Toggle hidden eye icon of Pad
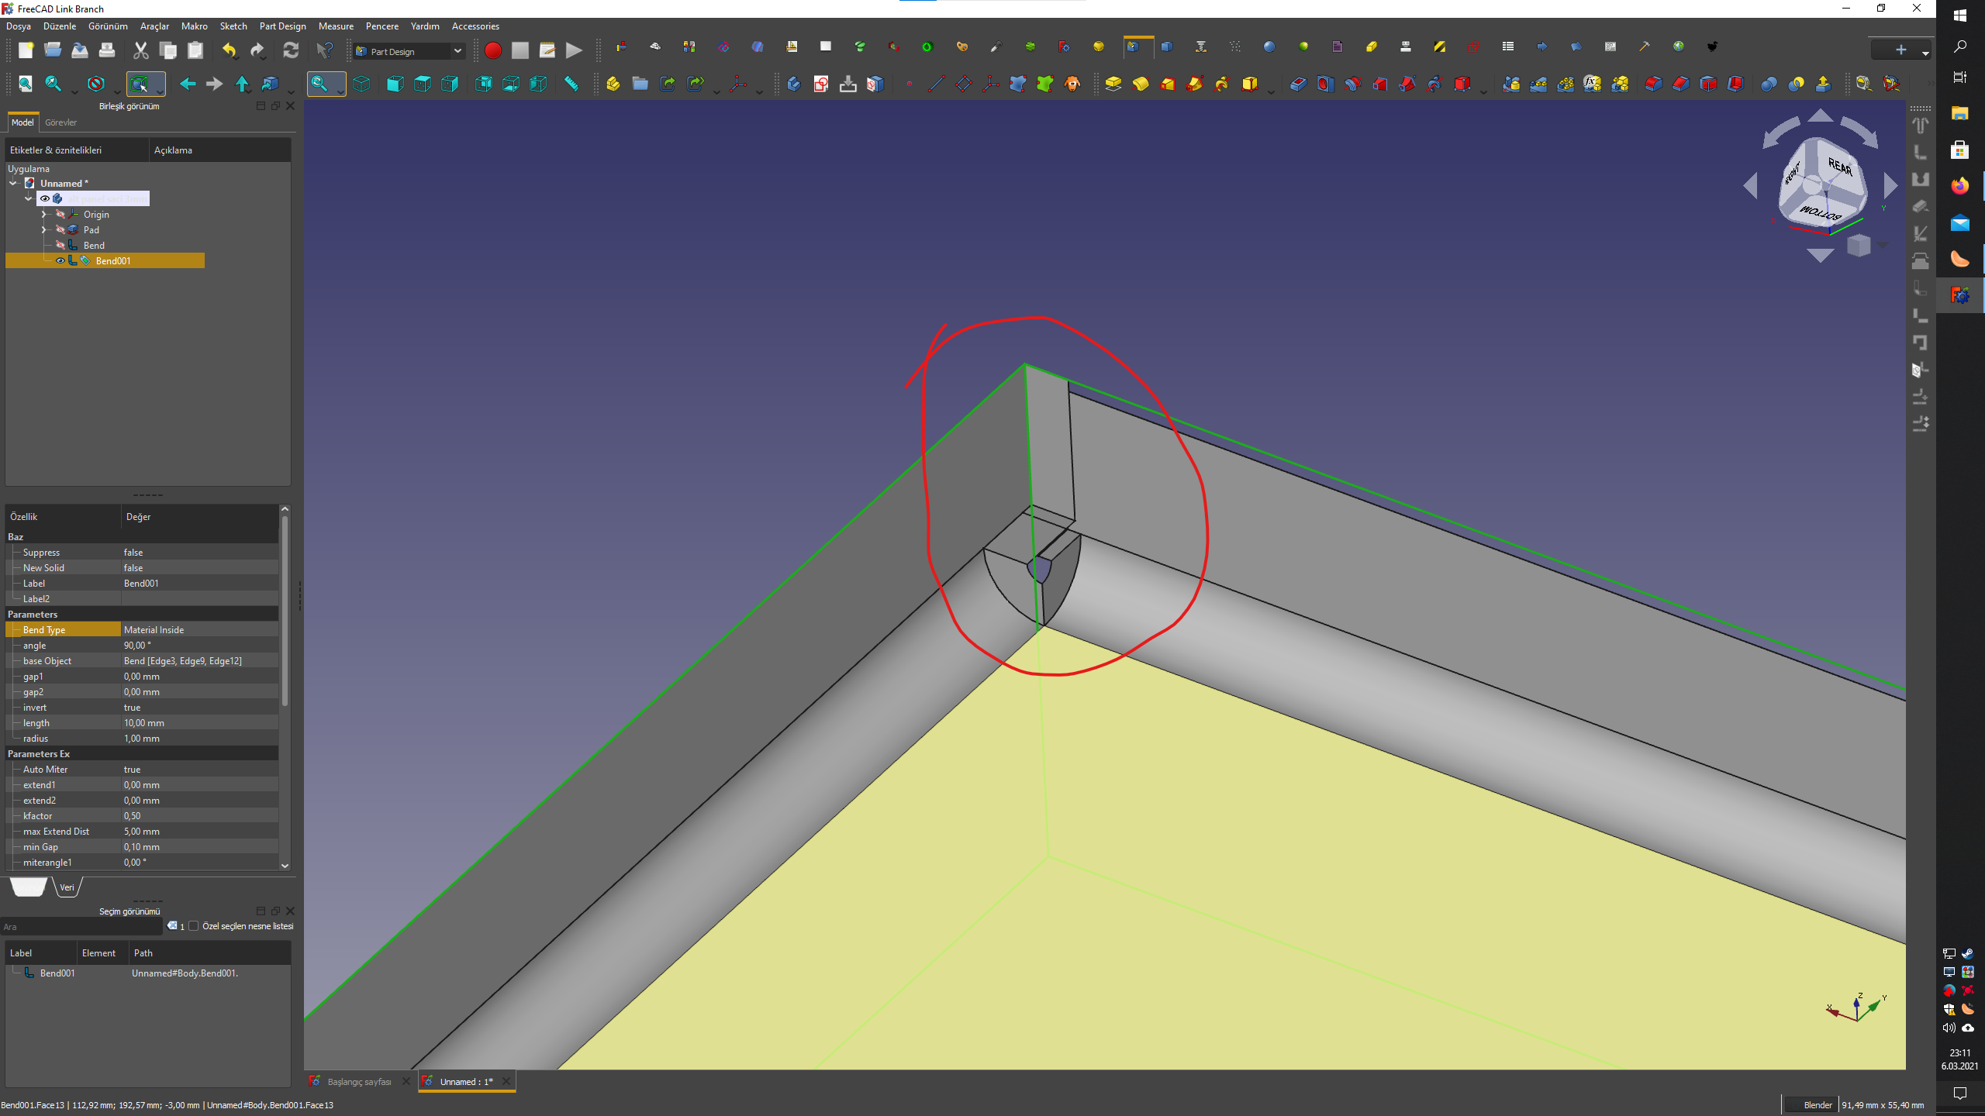This screenshot has height=1116, width=1985. [x=60, y=230]
